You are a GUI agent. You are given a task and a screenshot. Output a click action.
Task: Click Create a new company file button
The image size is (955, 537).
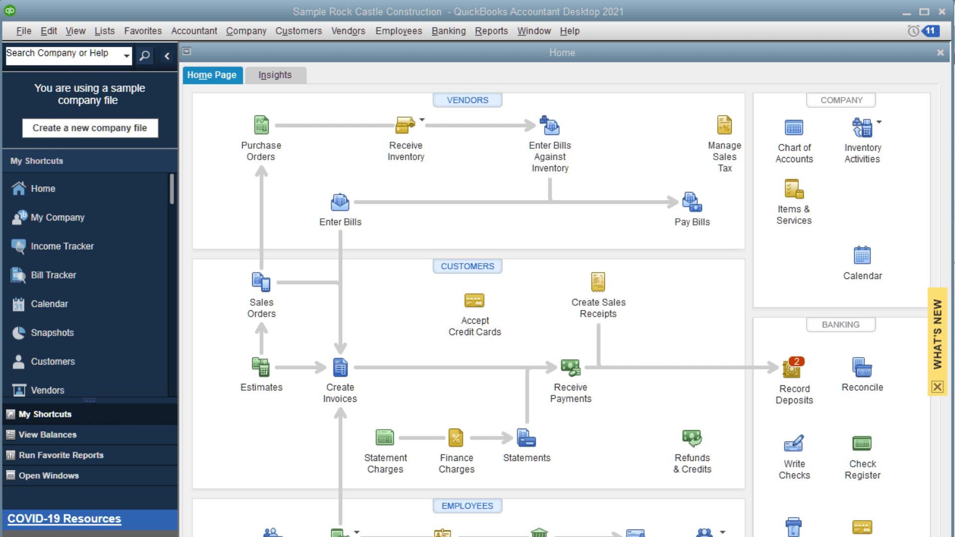pos(90,128)
